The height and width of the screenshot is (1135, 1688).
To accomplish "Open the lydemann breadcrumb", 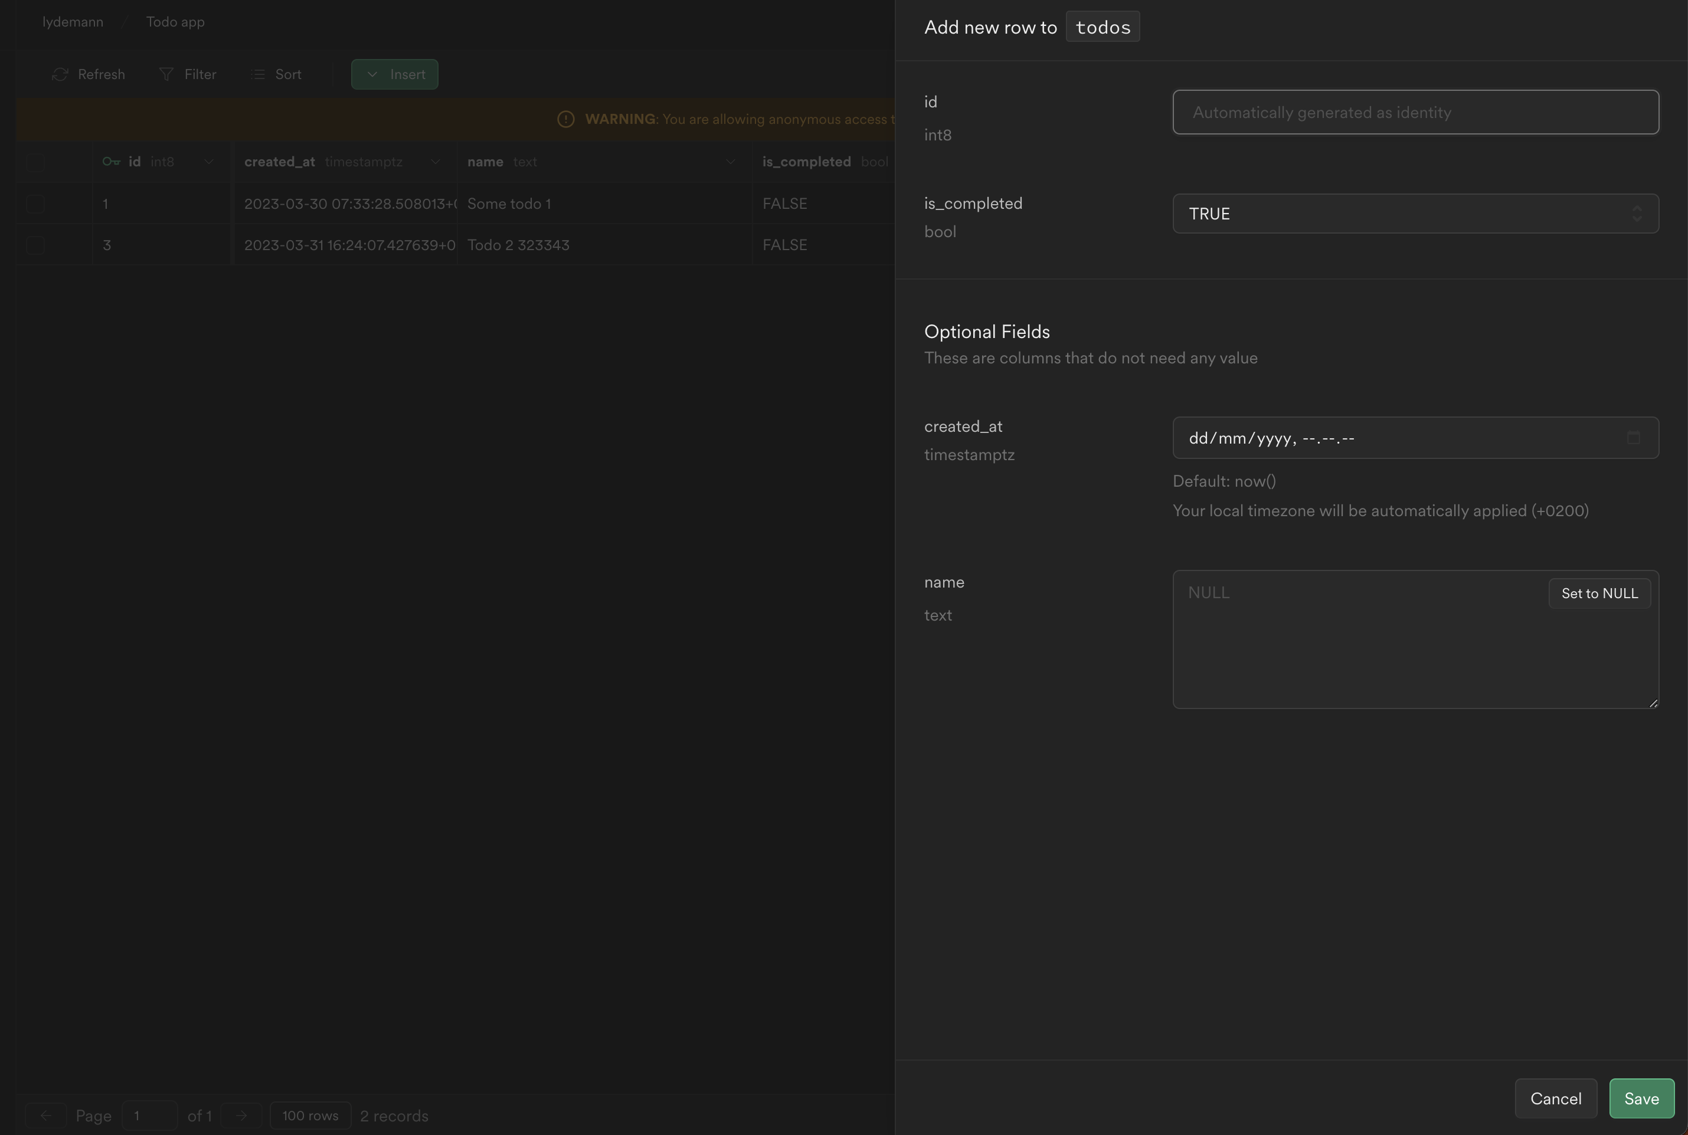I will tap(73, 22).
